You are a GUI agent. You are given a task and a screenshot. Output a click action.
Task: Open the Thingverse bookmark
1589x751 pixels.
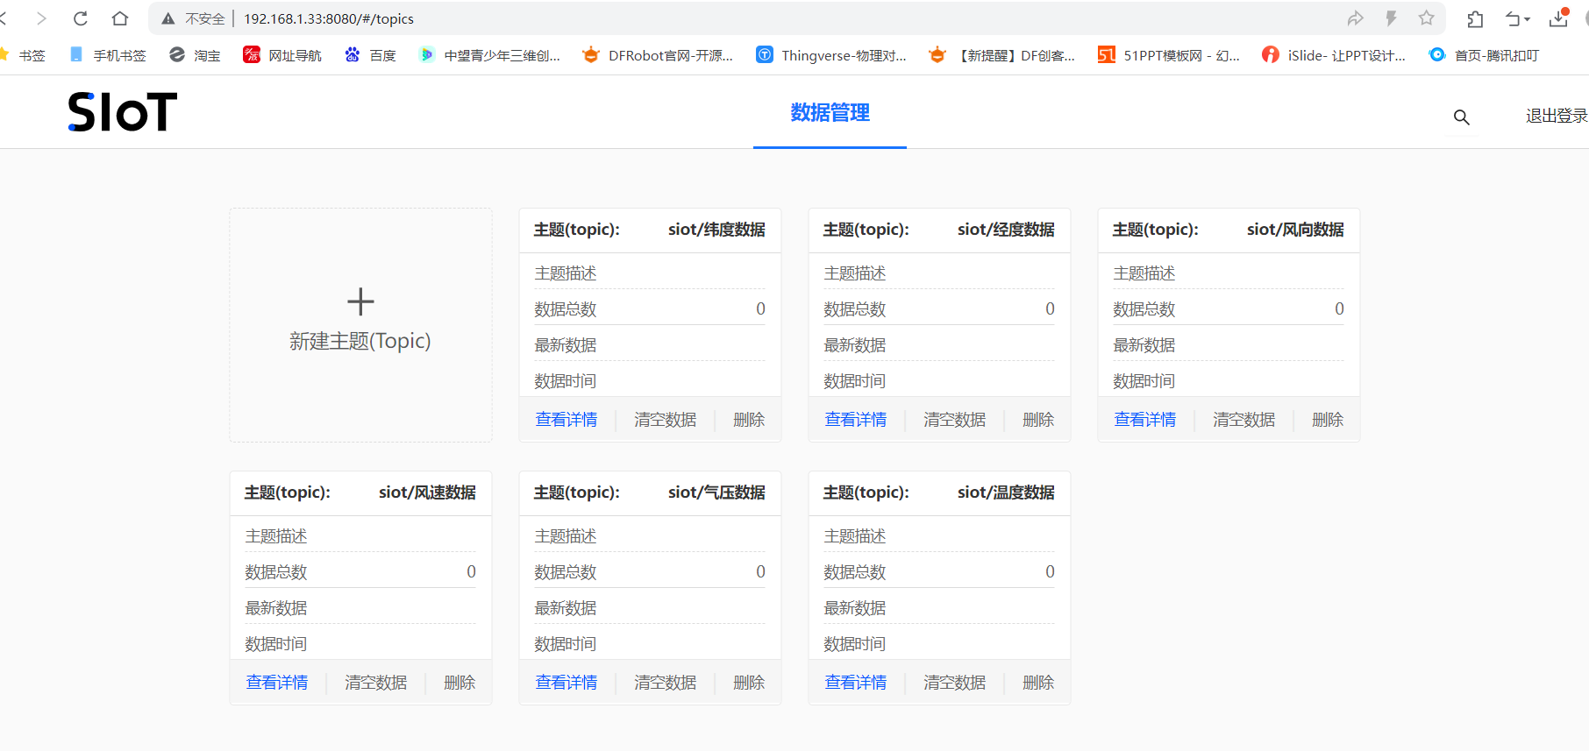(831, 55)
